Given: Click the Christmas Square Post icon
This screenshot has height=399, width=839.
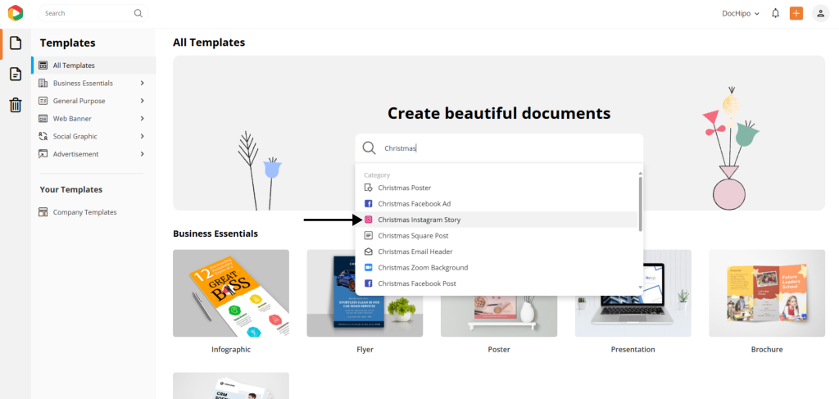Looking at the screenshot, I should pyautogui.click(x=368, y=235).
